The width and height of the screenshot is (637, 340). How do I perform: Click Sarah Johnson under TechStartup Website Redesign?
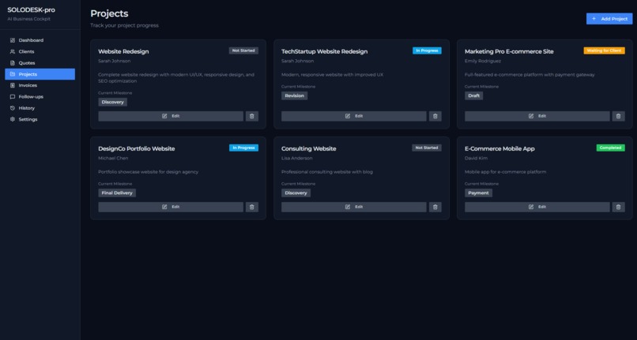click(297, 62)
